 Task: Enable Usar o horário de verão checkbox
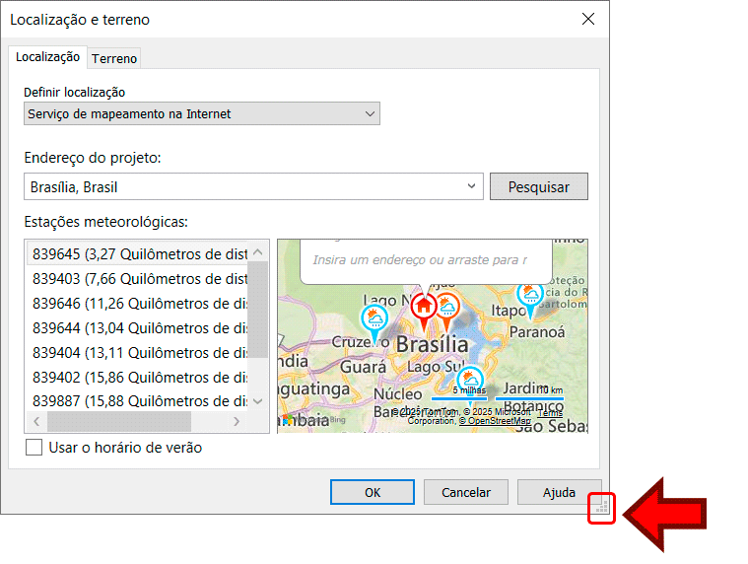pyautogui.click(x=34, y=448)
